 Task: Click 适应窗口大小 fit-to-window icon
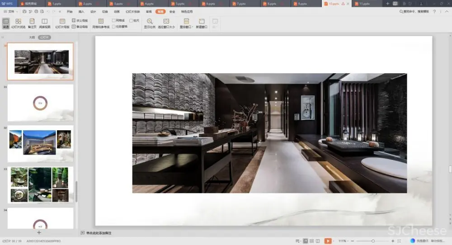166,21
